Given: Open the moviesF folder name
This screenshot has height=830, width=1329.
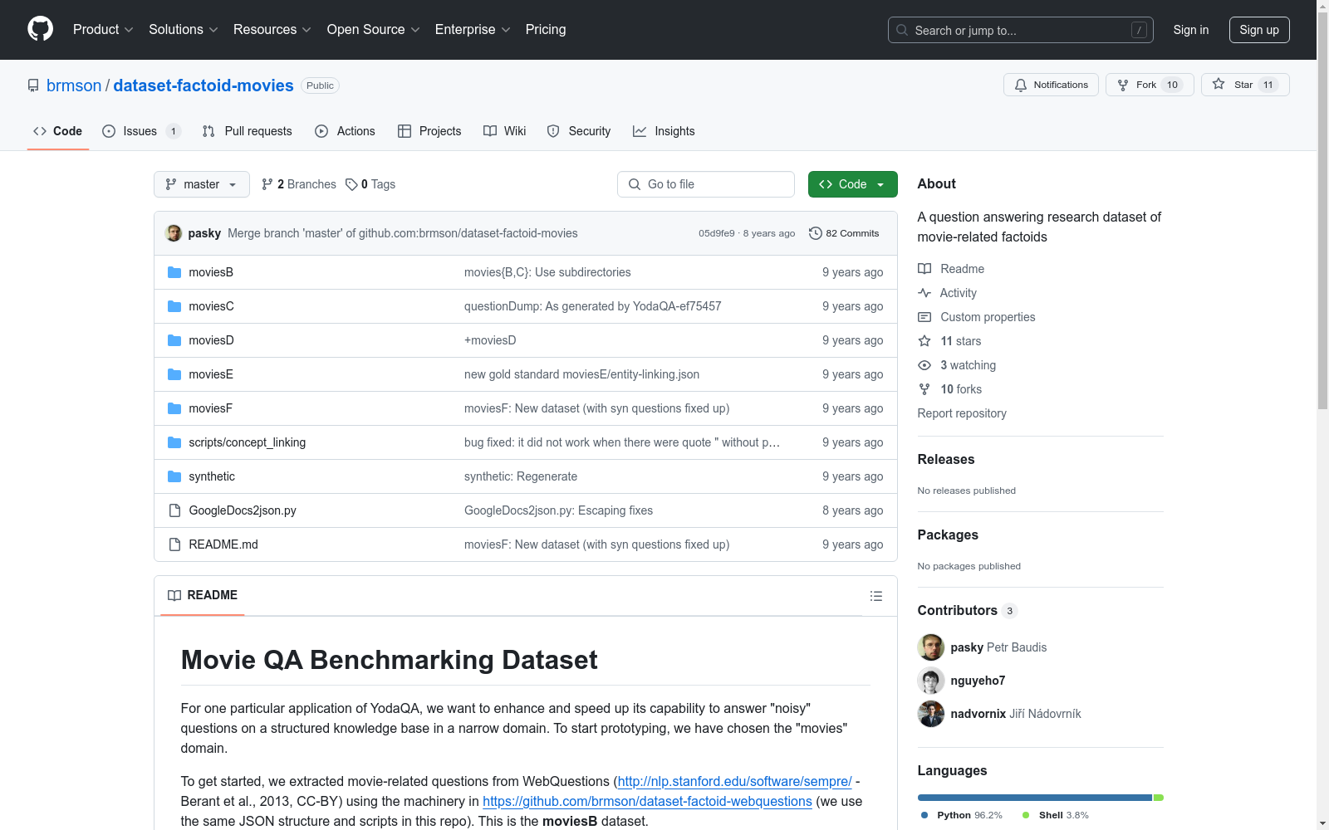Looking at the screenshot, I should click(x=210, y=408).
